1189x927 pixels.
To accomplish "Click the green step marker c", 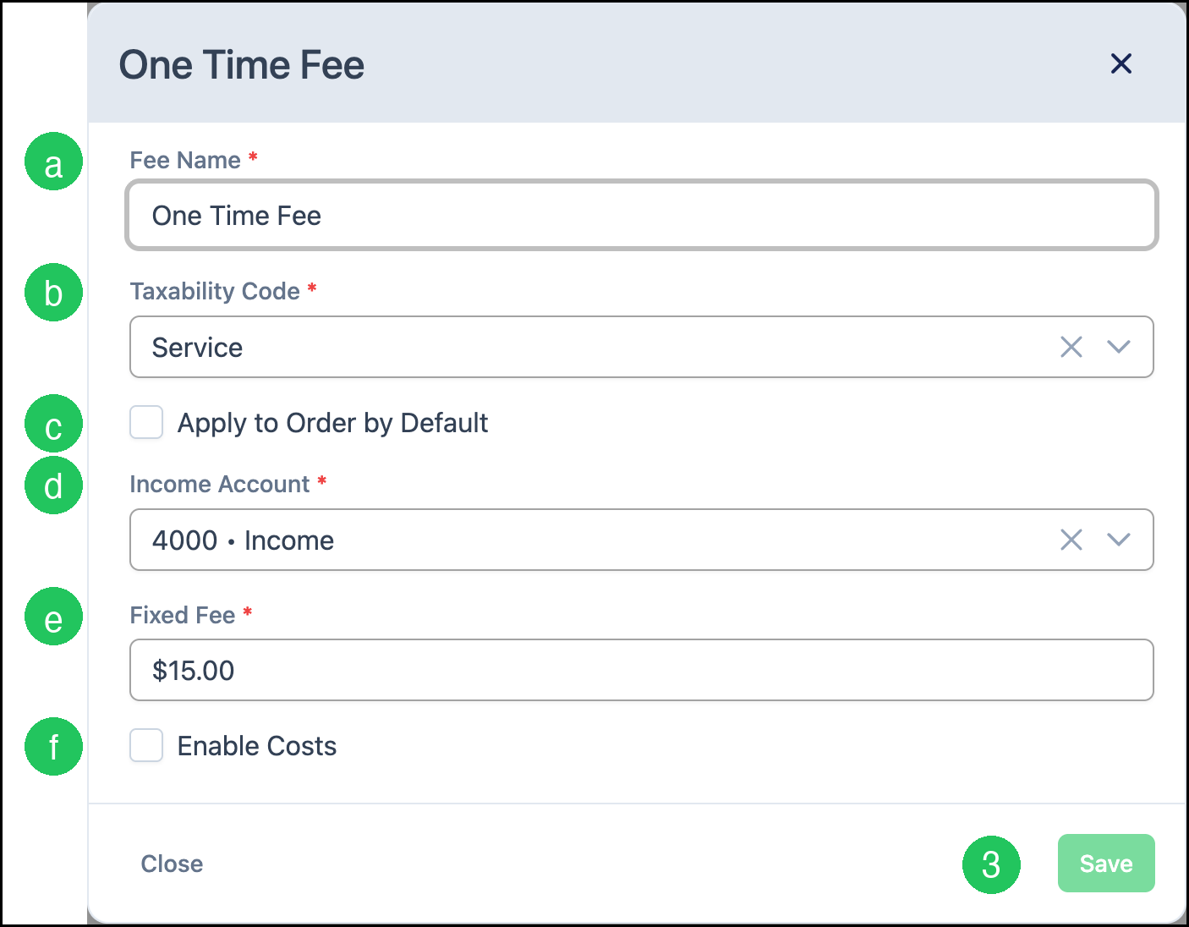I will (x=53, y=424).
